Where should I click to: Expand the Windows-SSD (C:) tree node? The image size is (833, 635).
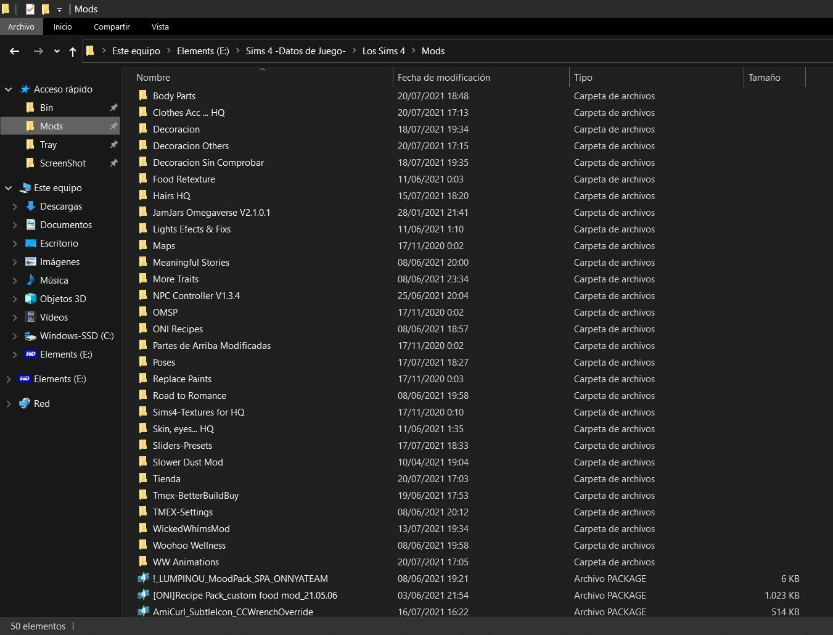click(x=15, y=336)
